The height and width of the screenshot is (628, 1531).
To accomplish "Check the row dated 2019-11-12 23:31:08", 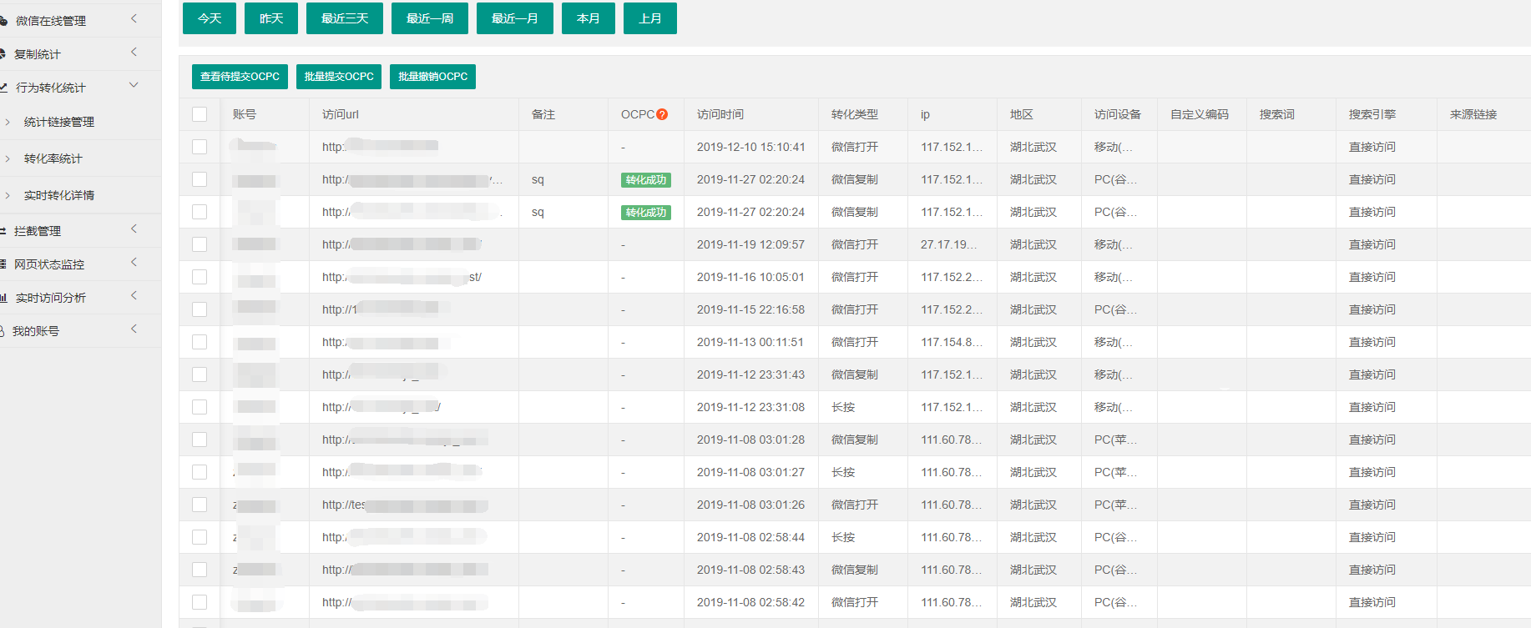I will tap(200, 407).
